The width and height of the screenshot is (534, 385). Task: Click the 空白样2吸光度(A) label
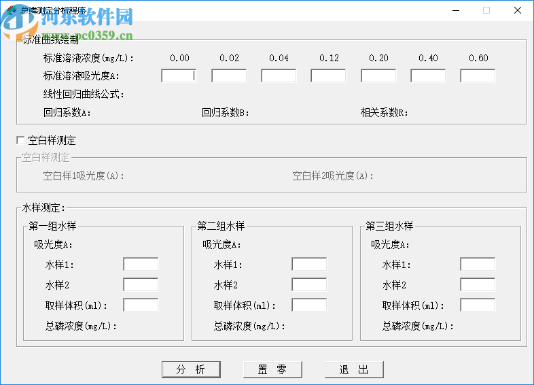pyautogui.click(x=333, y=176)
